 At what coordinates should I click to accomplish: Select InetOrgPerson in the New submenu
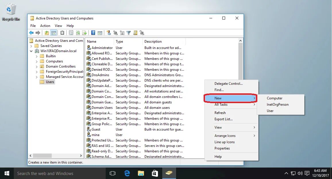[281, 105]
